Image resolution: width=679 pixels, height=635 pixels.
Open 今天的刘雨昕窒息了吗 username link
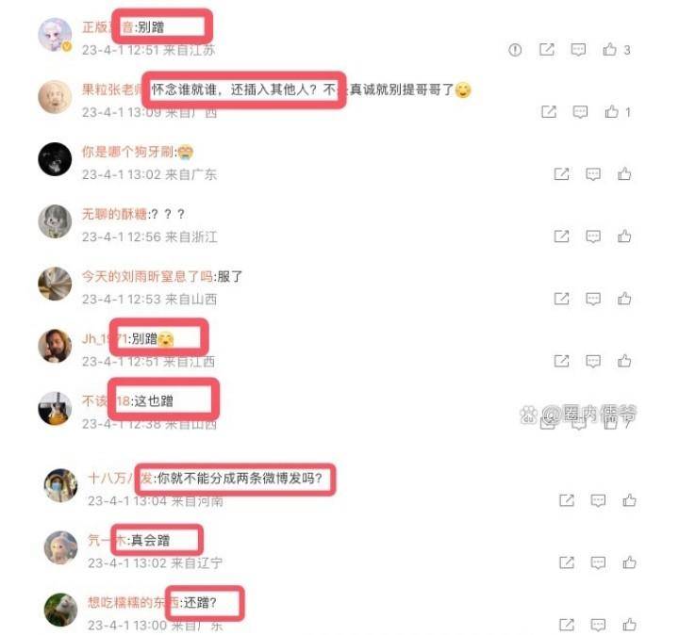coord(147,276)
